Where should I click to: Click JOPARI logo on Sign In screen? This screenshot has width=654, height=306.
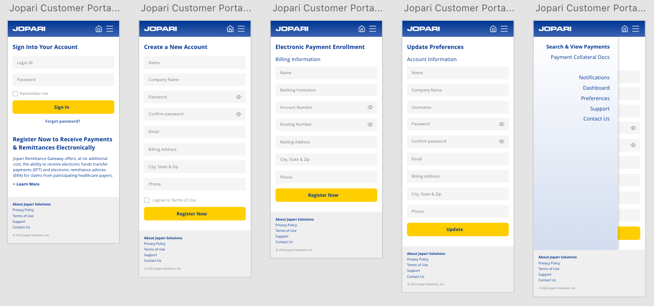[x=29, y=29]
